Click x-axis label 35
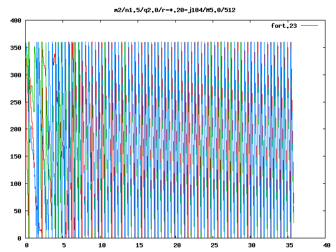This screenshot has height=252, width=336. tap(289, 245)
